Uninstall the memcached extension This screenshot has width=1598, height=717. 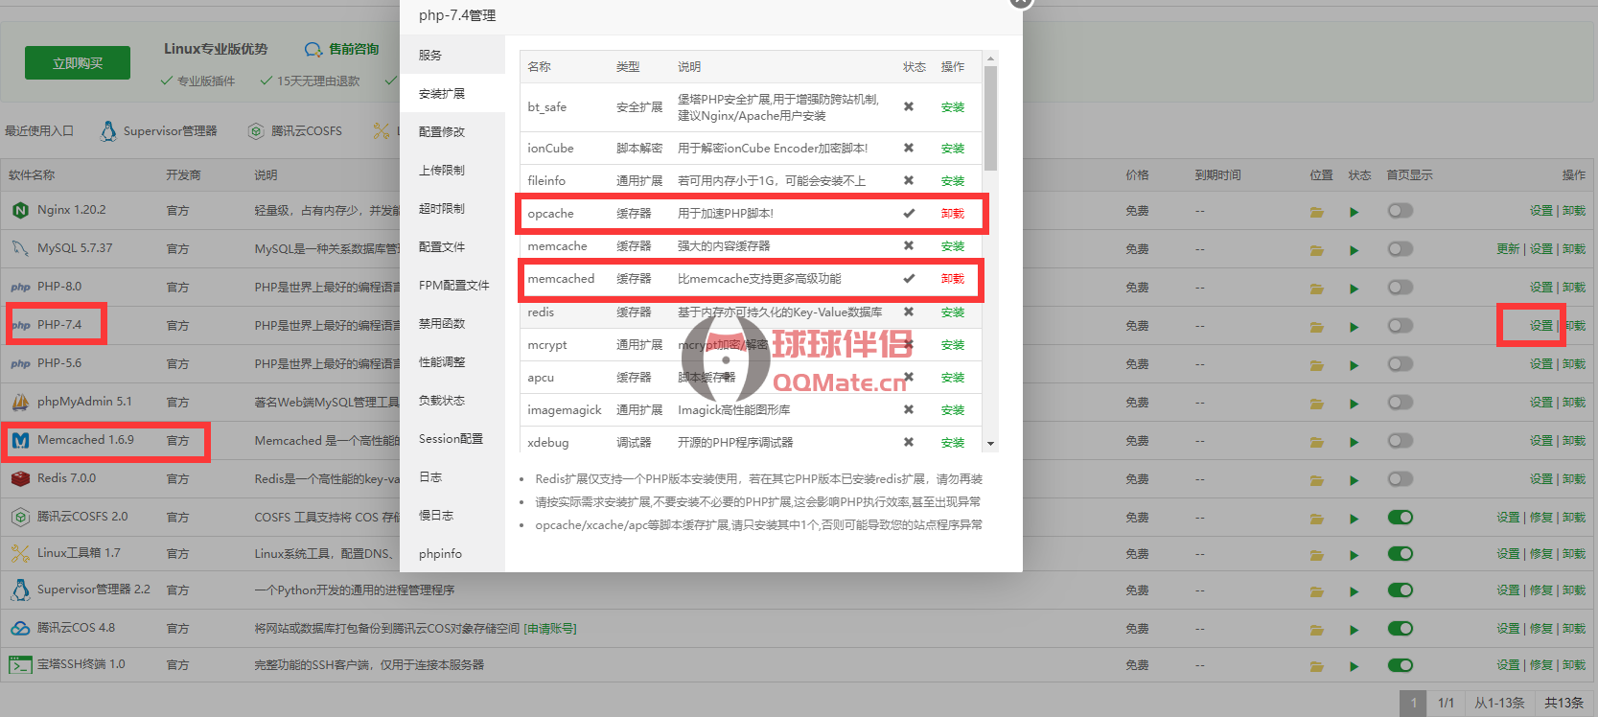[953, 279]
